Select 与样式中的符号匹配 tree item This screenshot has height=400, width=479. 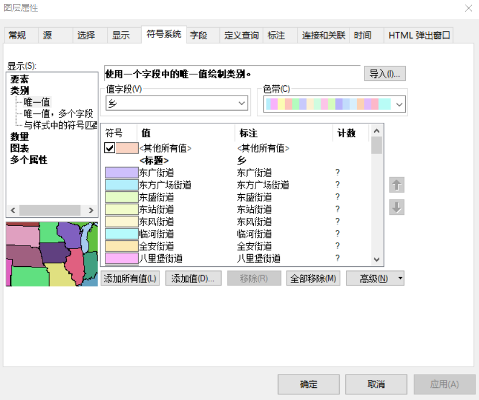click(x=60, y=125)
